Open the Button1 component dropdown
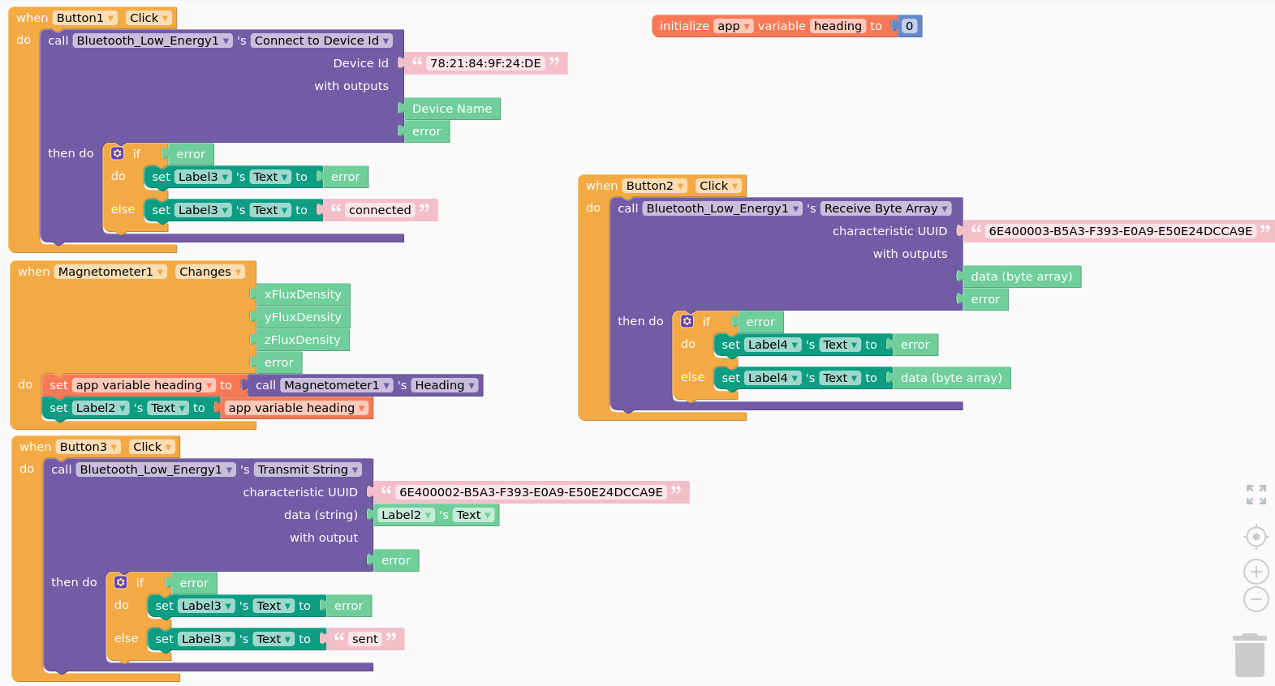The height and width of the screenshot is (686, 1275). [x=111, y=18]
